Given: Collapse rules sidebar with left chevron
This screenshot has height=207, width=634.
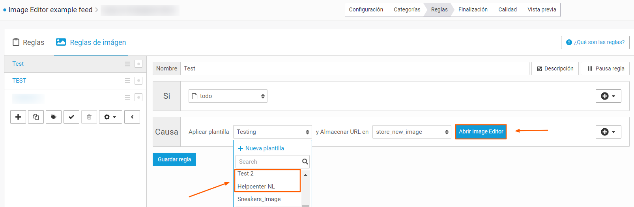Looking at the screenshot, I should (132, 117).
